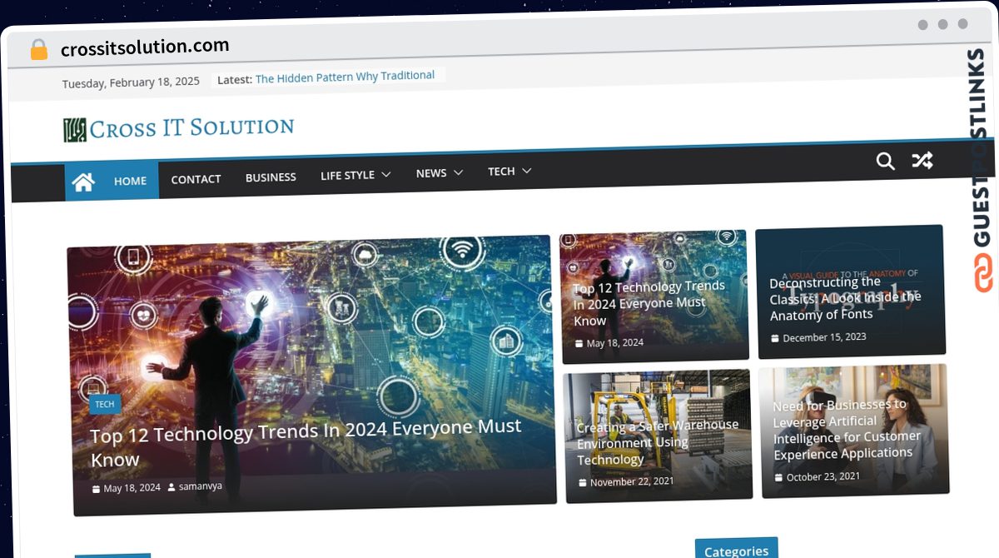999x558 pixels.
Task: Click the calendar icon beside May 18, 2024 on small card
Action: [579, 344]
